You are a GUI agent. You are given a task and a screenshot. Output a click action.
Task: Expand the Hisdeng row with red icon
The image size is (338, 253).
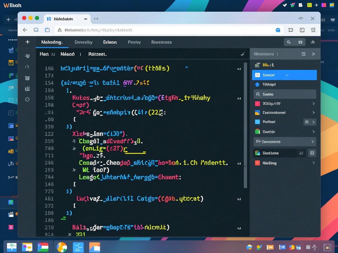tap(313, 163)
